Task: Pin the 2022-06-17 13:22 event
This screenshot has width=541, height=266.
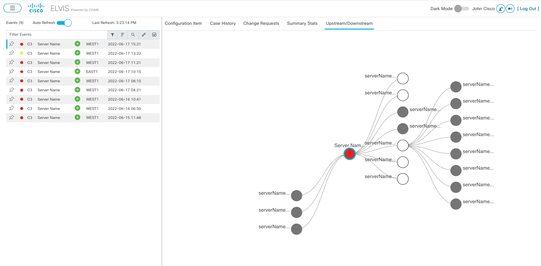Action: pos(12,53)
